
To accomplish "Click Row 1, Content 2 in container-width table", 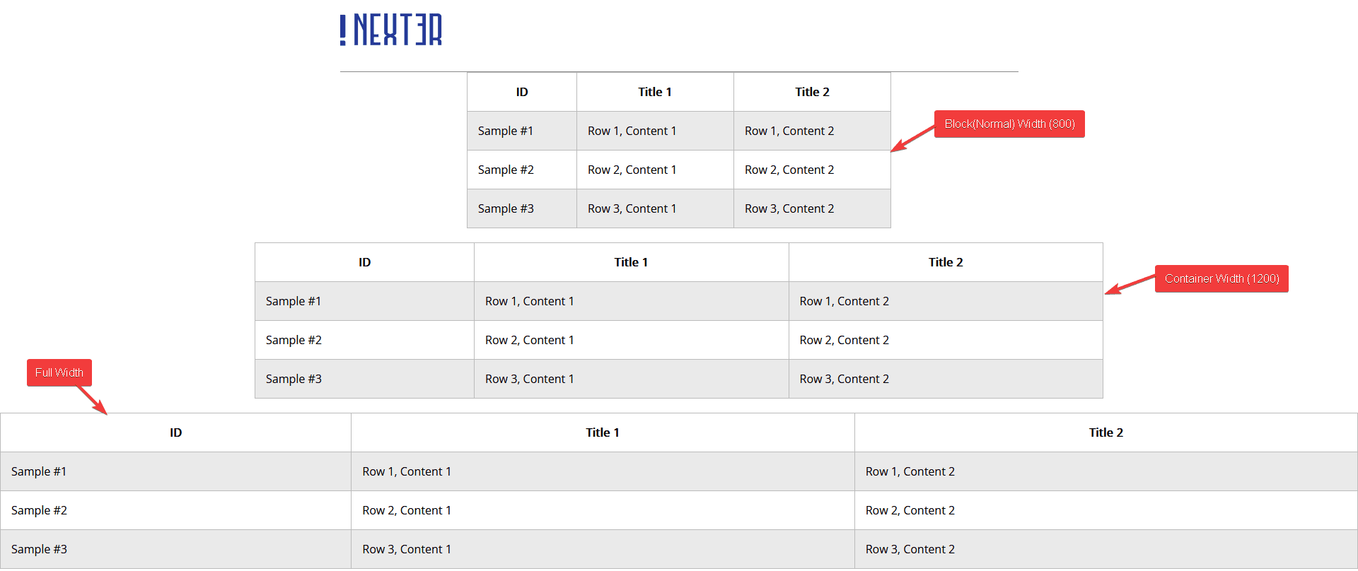I will 946,301.
